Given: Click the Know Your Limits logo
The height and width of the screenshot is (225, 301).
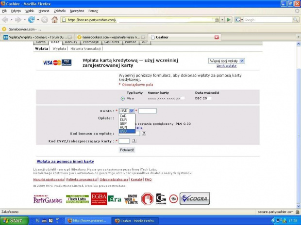Looking at the screenshot, I should (x=131, y=199).
